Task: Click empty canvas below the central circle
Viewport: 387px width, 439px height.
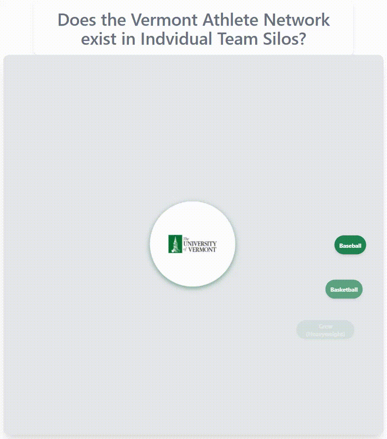Action: coord(193,359)
